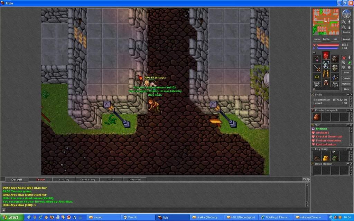The width and height of the screenshot is (354, 221).
Task: Select stand while fighting mode
Action: (349, 58)
